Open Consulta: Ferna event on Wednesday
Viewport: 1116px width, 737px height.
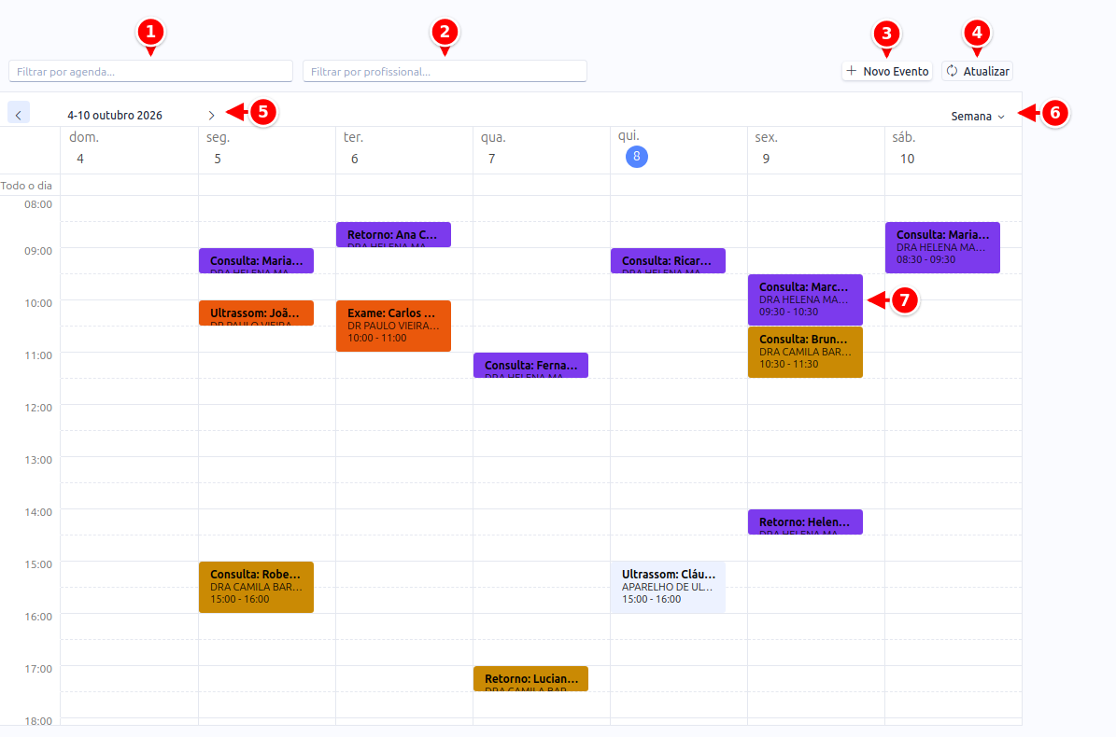[x=531, y=366]
